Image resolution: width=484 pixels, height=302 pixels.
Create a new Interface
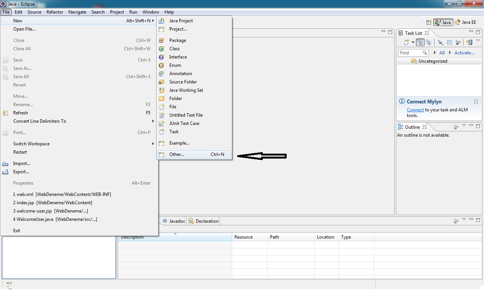point(194,57)
